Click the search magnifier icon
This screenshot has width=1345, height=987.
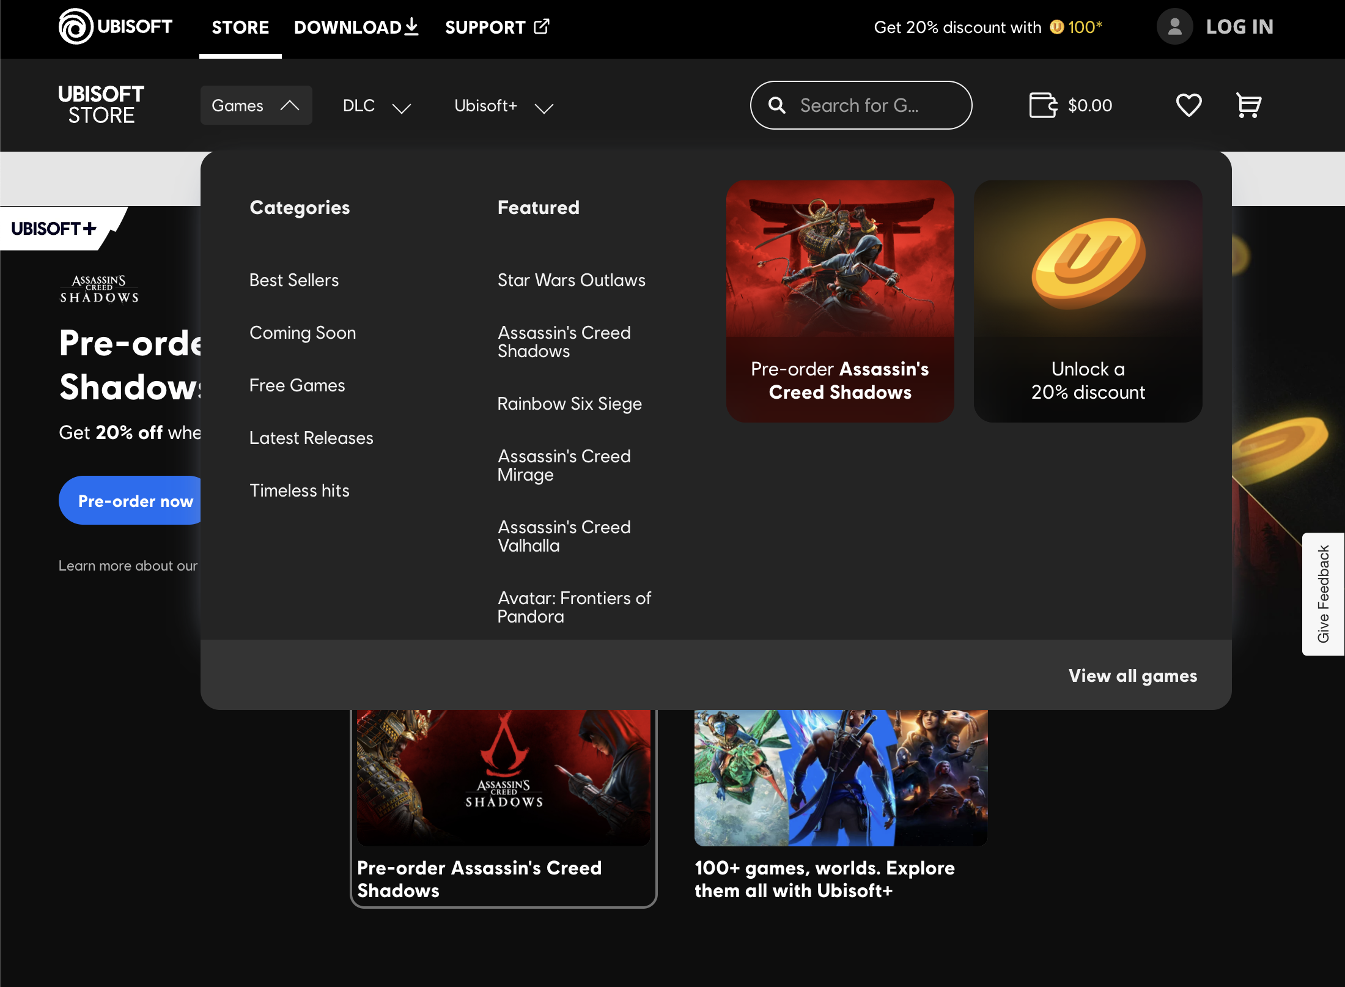tap(777, 105)
